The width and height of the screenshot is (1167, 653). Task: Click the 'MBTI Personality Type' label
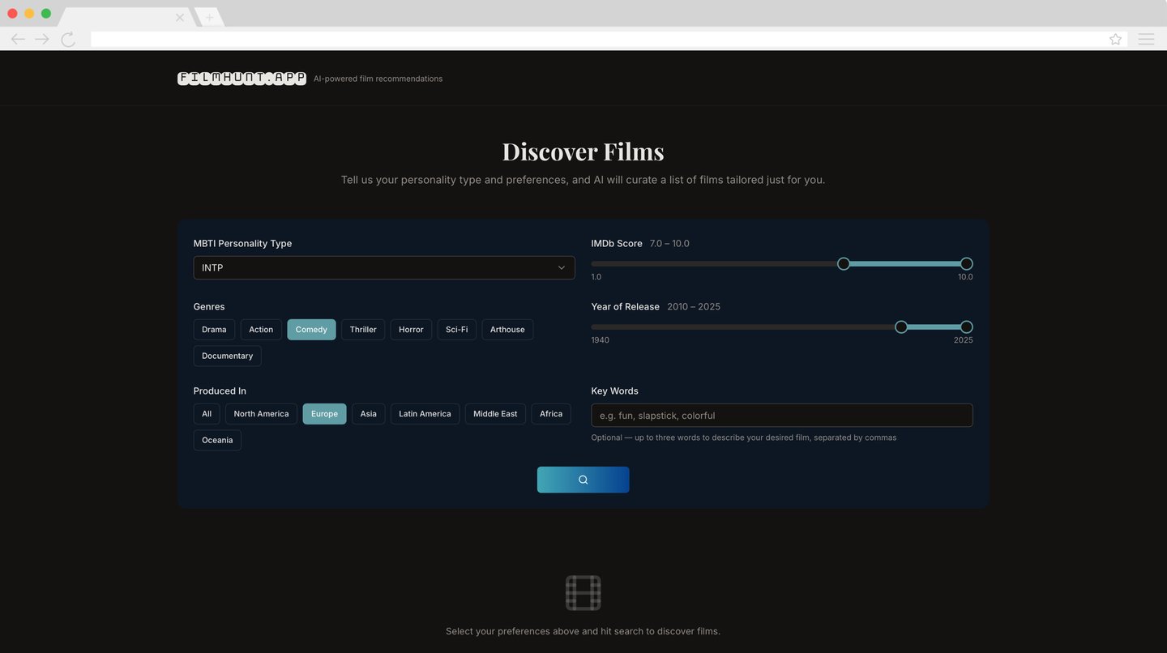242,244
